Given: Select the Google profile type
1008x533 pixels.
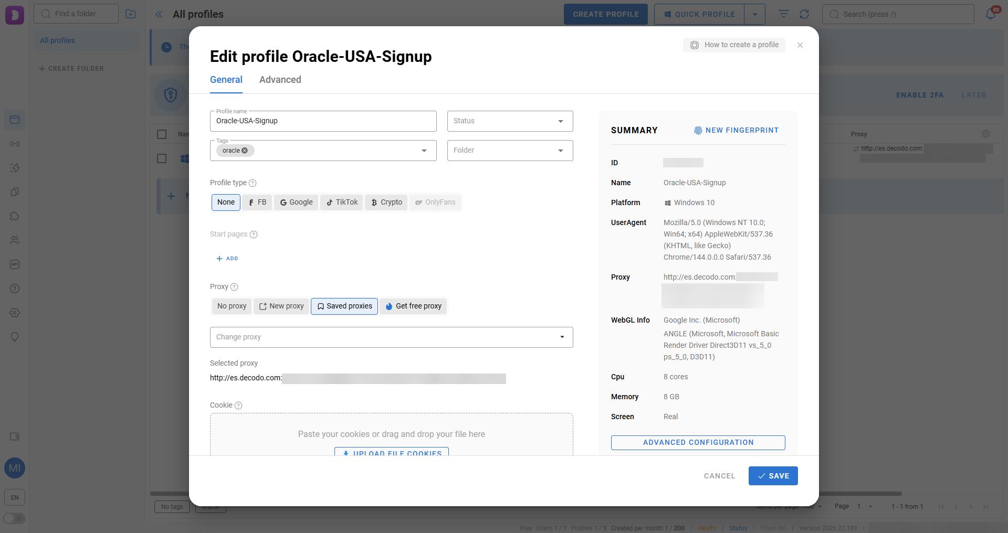Looking at the screenshot, I should click(x=296, y=202).
